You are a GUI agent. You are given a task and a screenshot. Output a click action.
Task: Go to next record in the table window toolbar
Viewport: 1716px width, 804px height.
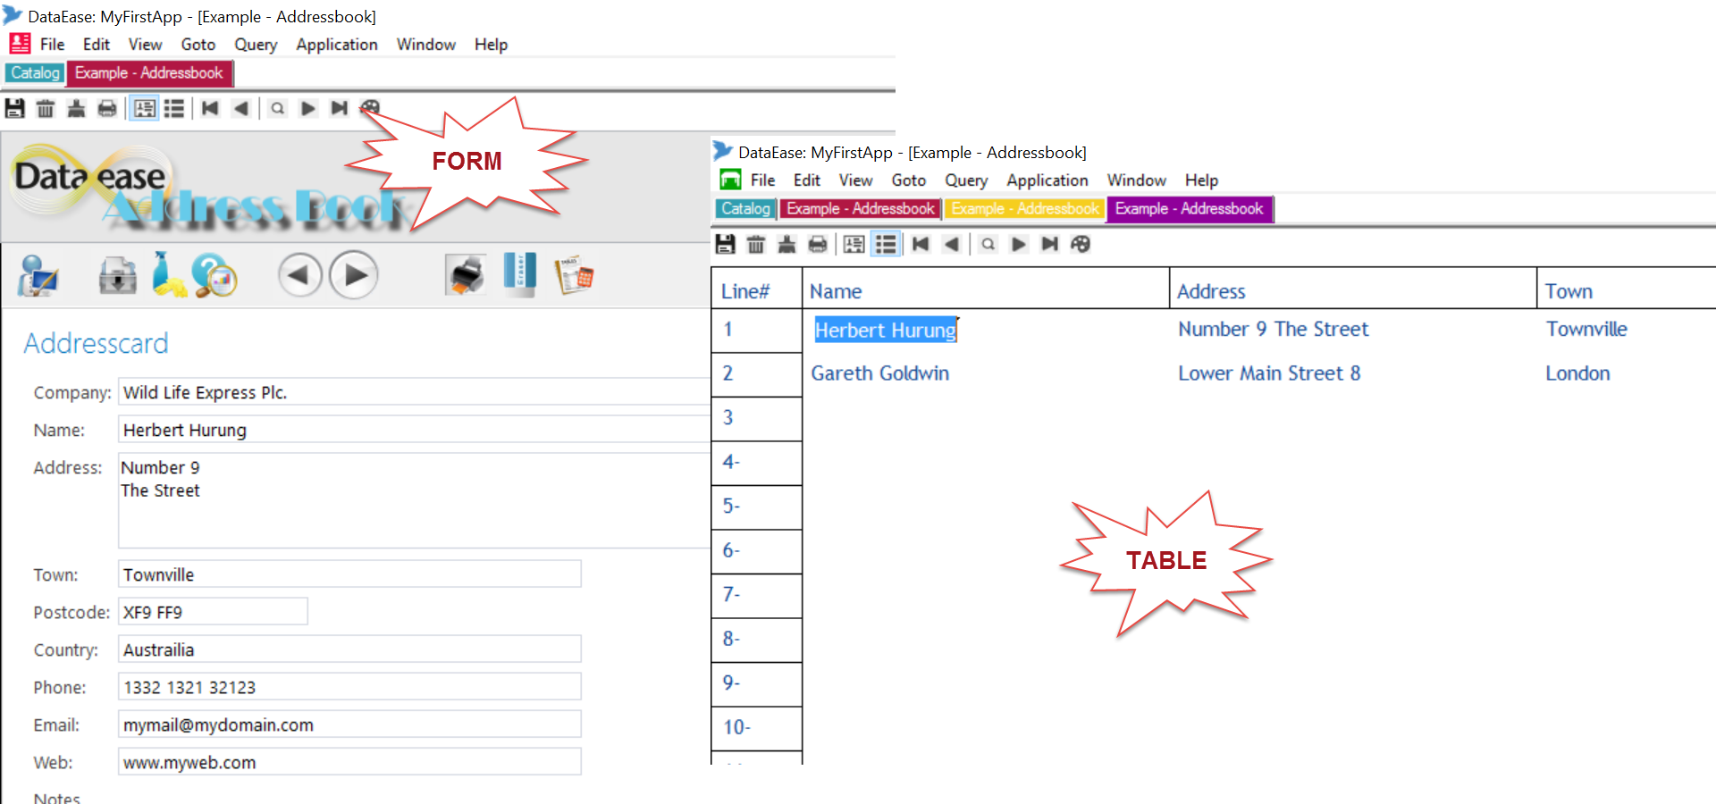(x=1019, y=245)
